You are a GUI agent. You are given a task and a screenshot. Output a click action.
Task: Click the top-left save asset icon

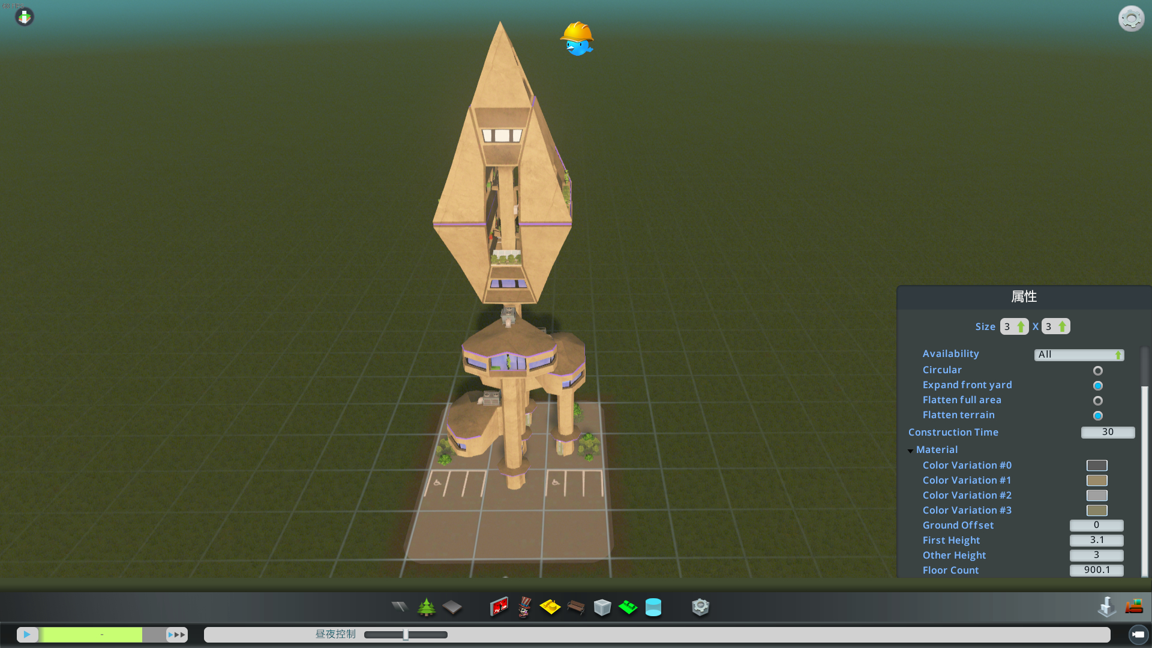pos(25,17)
